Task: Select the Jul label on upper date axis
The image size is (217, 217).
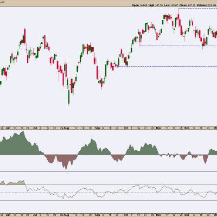Action: 35,128
